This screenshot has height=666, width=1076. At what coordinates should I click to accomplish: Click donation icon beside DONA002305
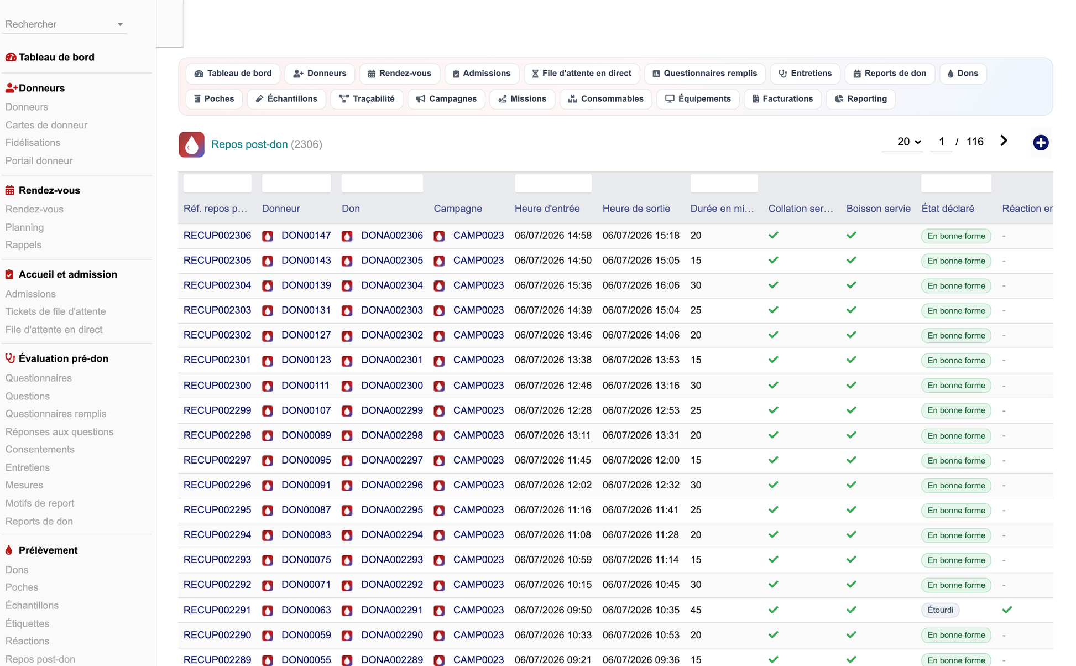tap(347, 261)
